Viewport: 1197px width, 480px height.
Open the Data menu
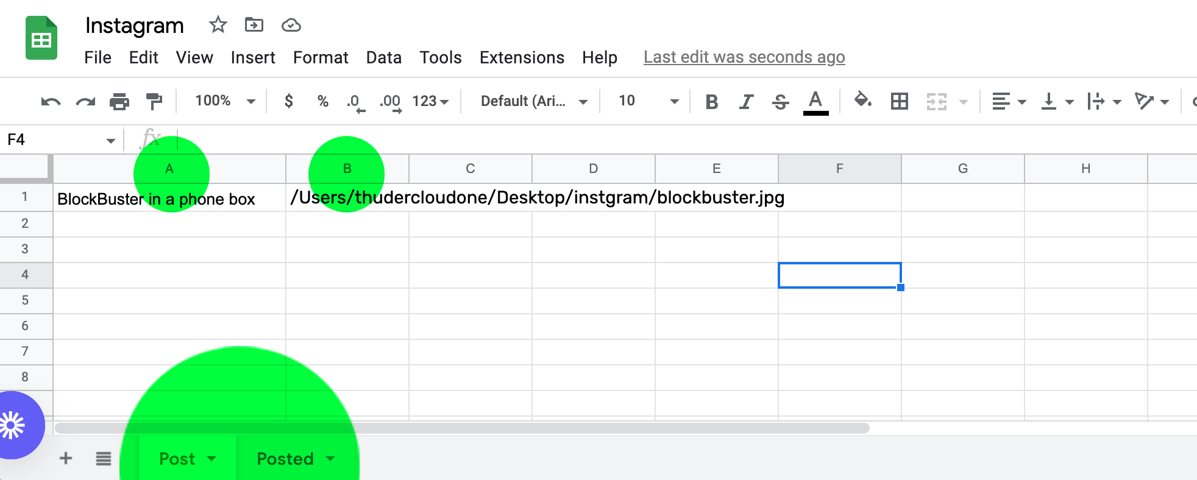click(384, 57)
